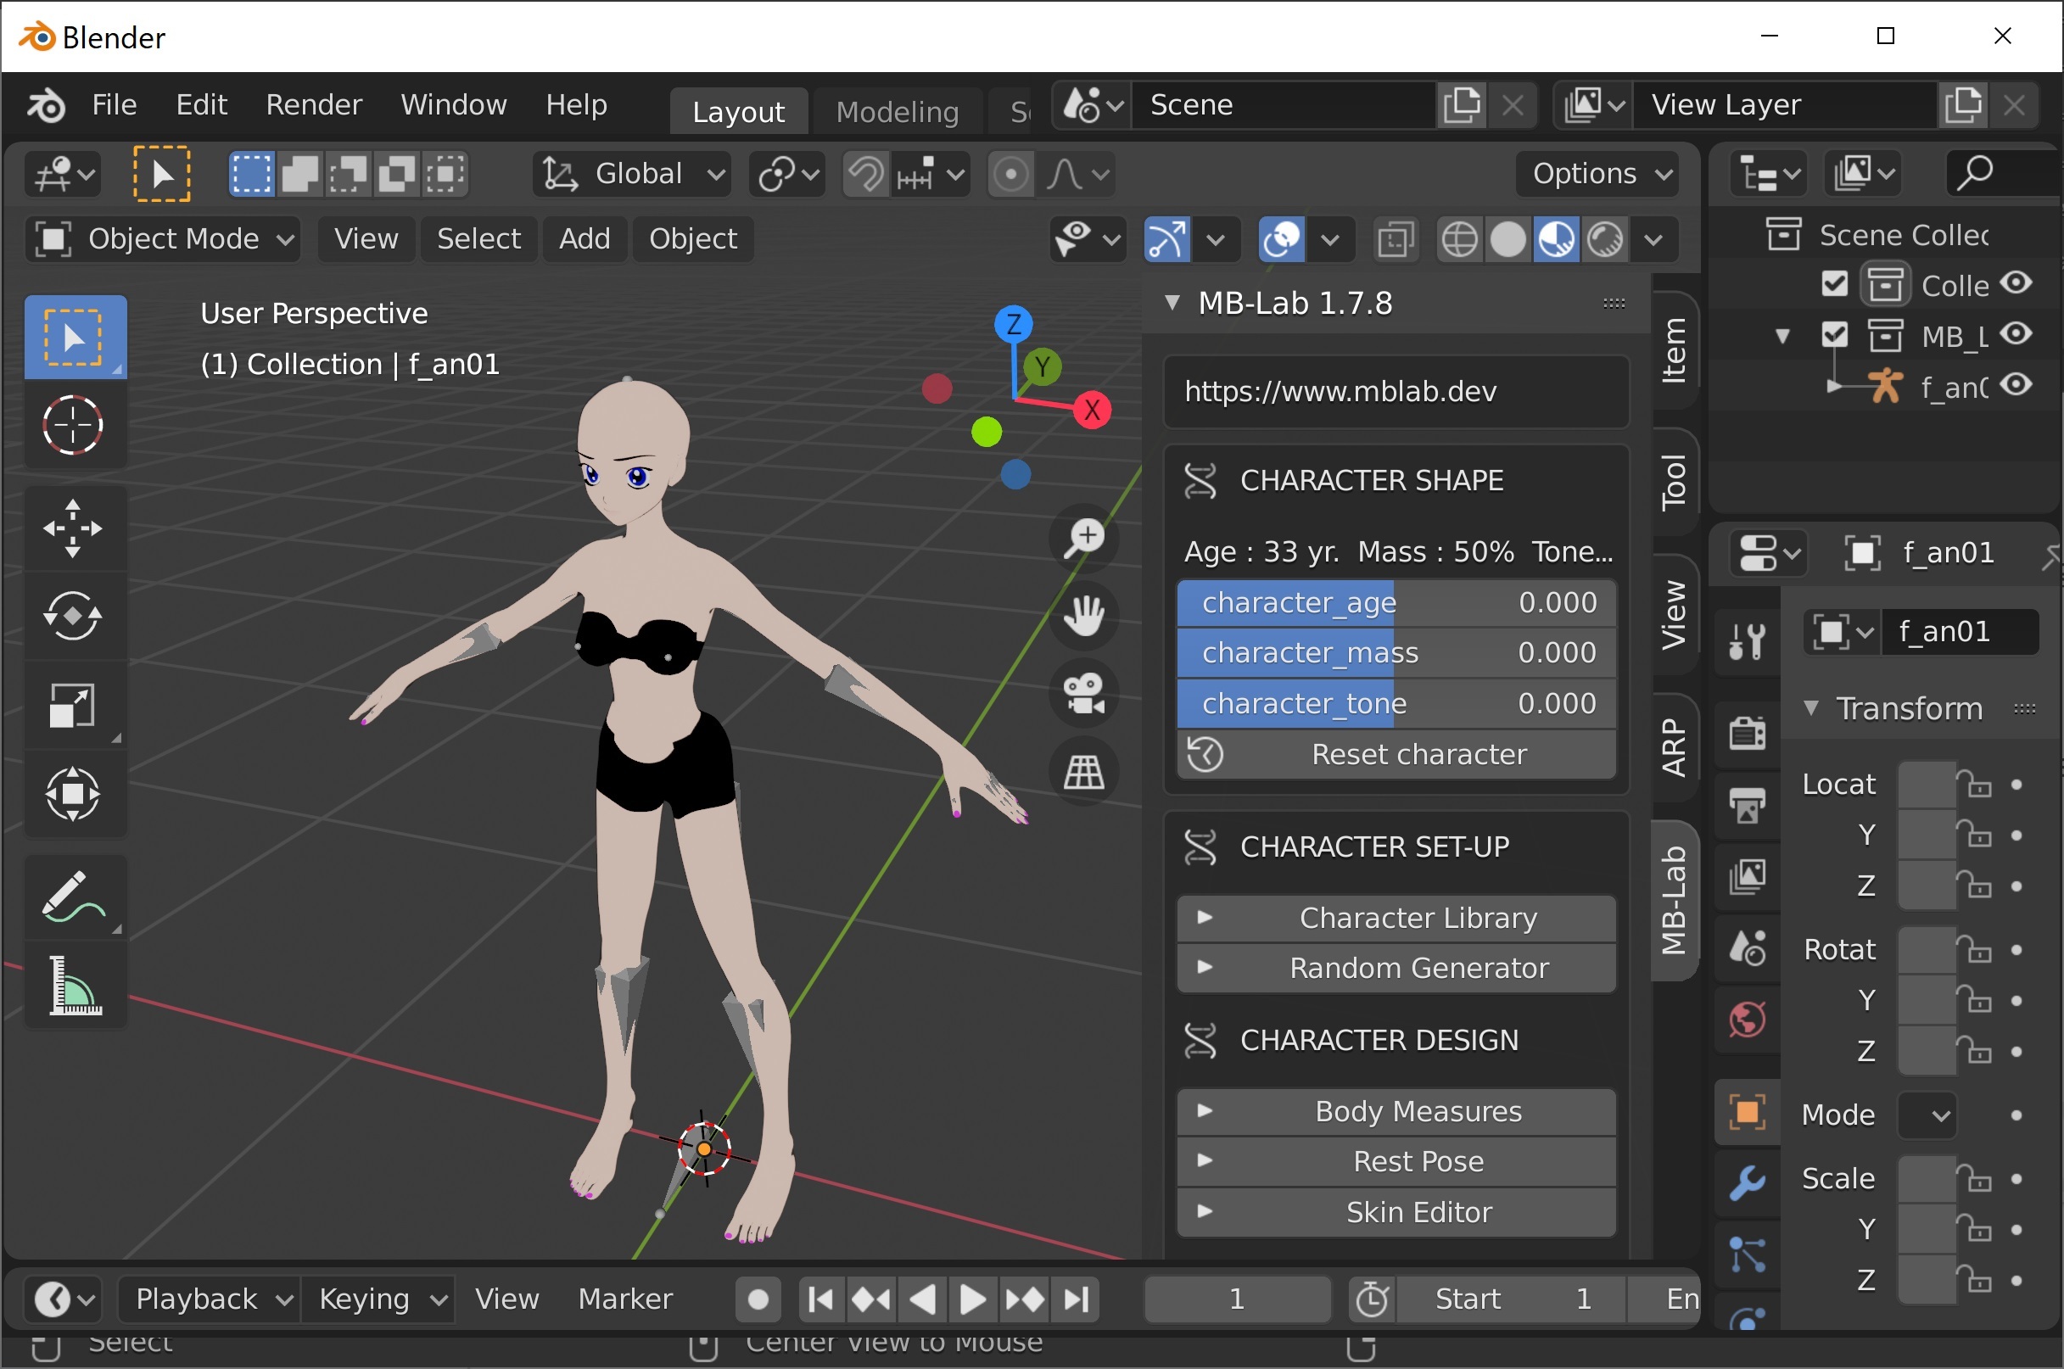Screen dimensions: 2064x1369
Task: Expand the Body Measures section
Action: point(1396,1111)
